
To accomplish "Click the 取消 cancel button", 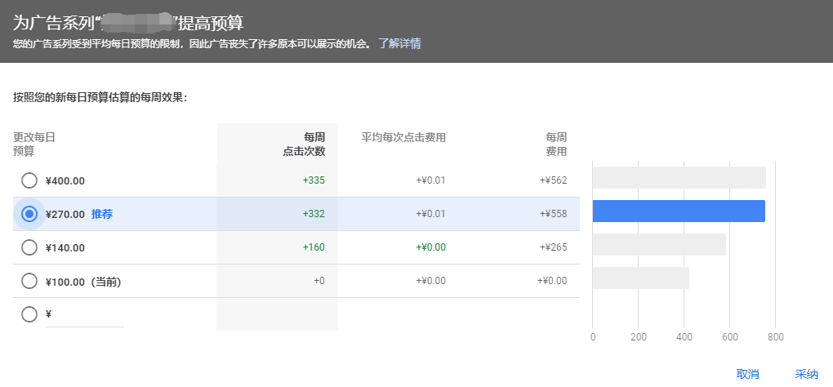I will point(747,374).
